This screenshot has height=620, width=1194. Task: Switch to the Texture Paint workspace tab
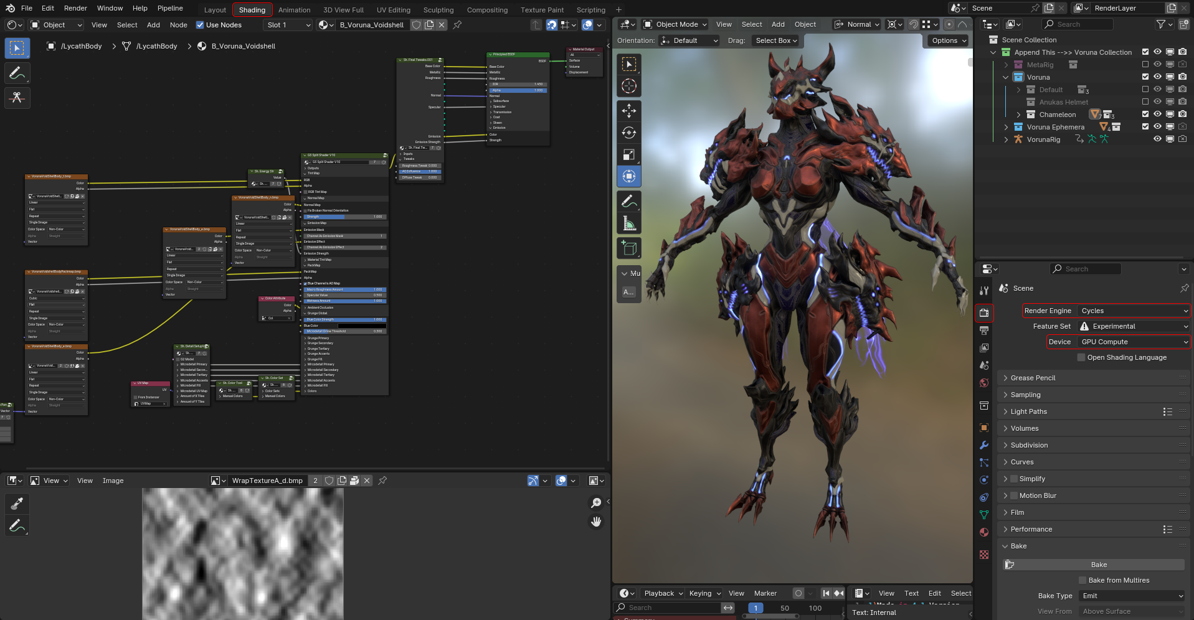542,10
